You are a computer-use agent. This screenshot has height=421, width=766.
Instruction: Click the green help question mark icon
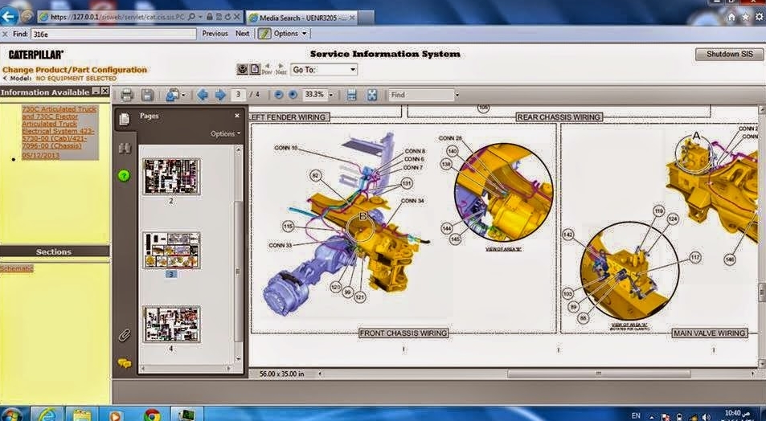(x=124, y=176)
